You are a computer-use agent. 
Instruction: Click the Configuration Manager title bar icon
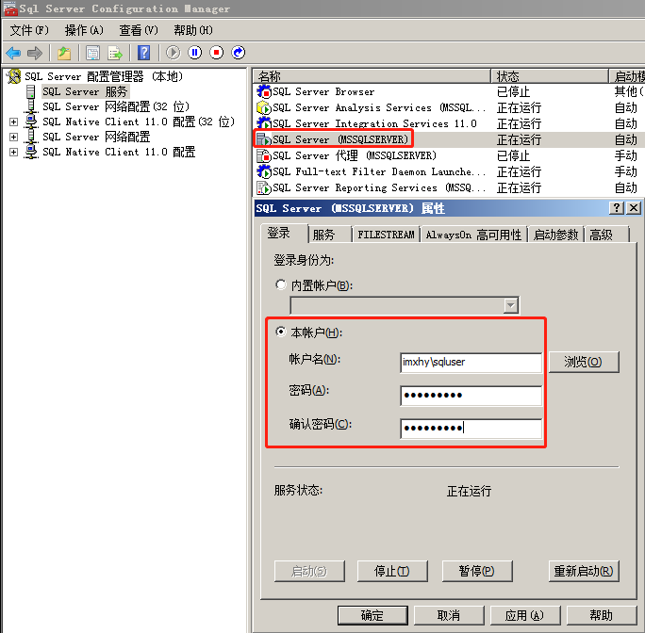coord(10,8)
